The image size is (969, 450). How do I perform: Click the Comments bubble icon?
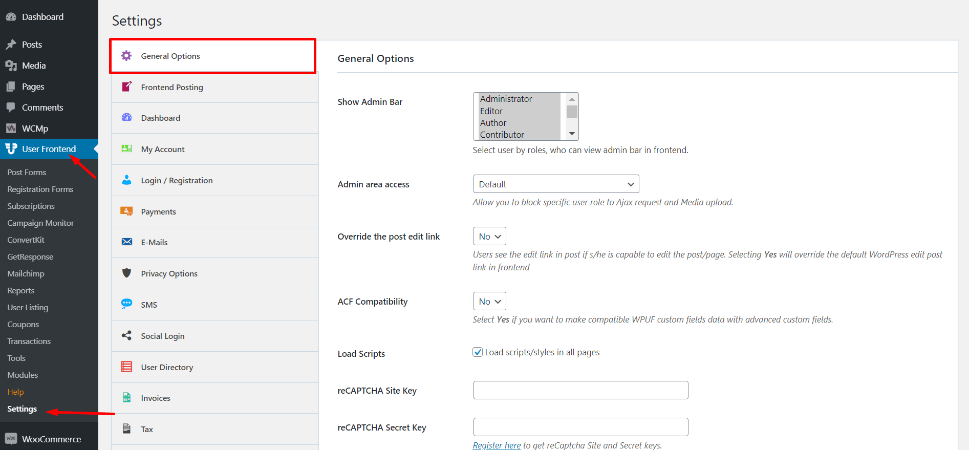click(11, 108)
